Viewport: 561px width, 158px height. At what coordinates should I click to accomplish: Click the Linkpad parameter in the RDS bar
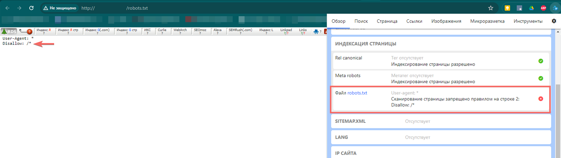tap(286, 32)
